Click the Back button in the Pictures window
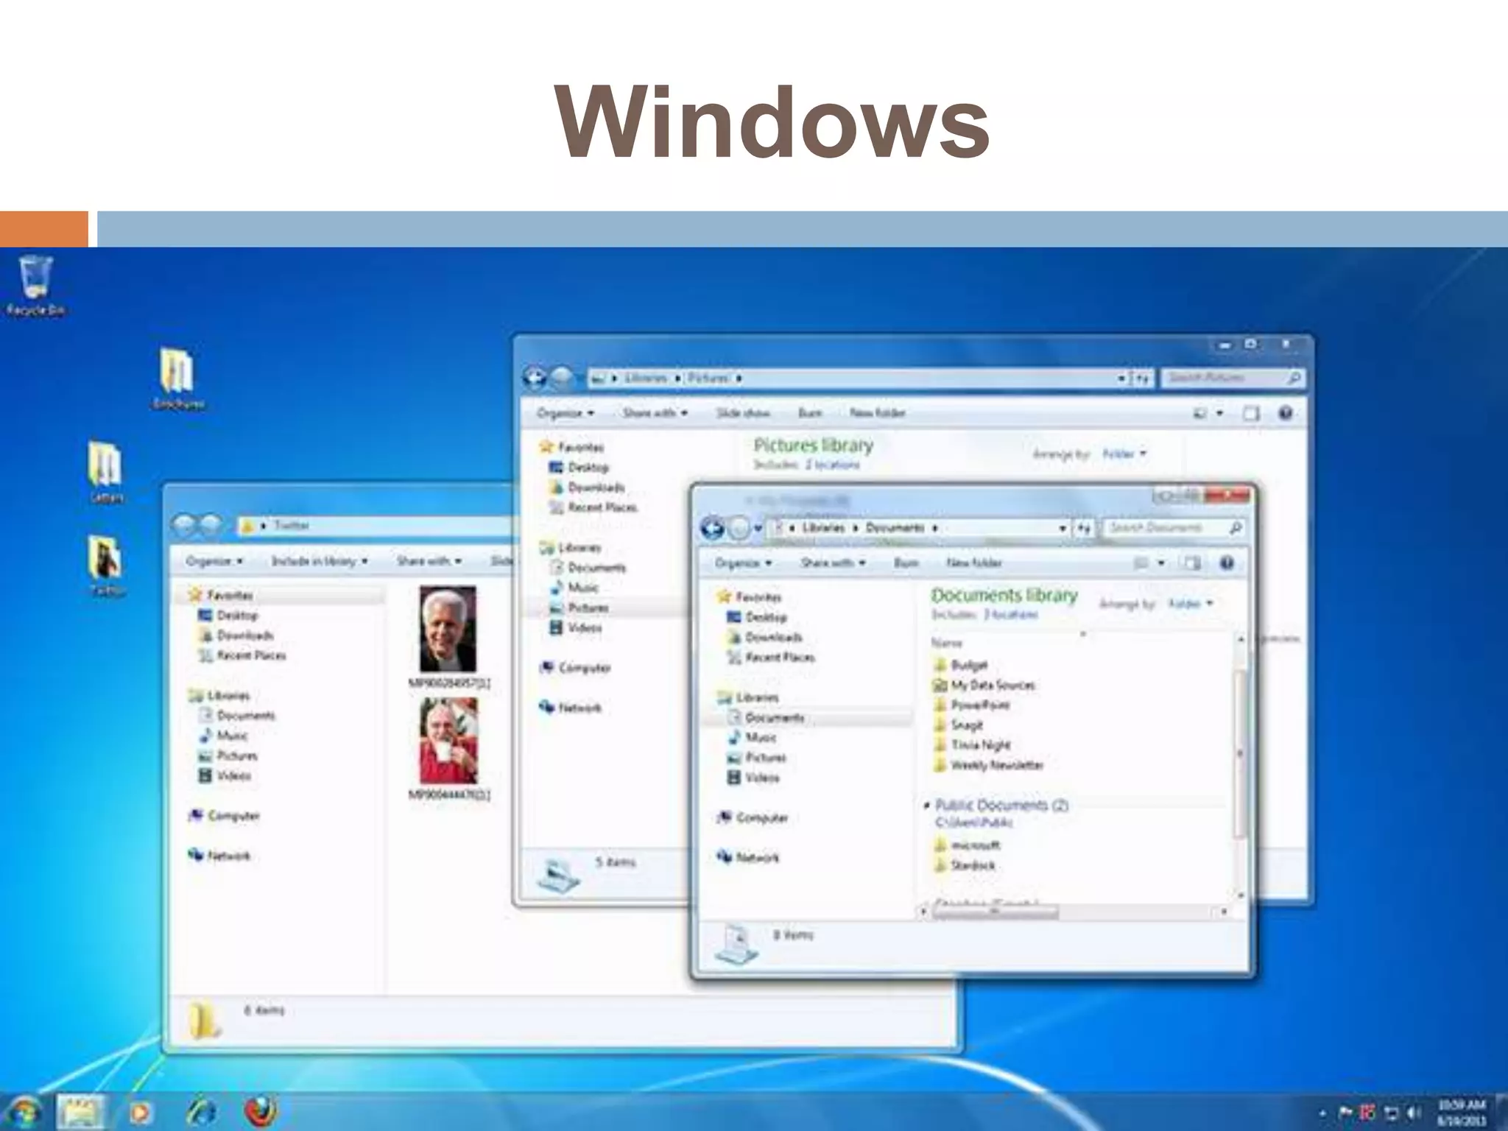 point(535,378)
